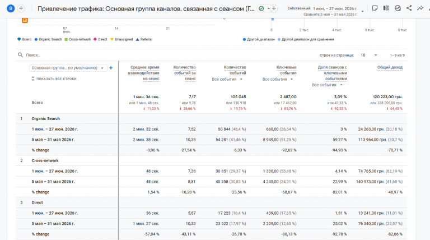The height and width of the screenshot is (240, 430).
Task: Open the note icon in top toolbar
Action: click(375, 8)
